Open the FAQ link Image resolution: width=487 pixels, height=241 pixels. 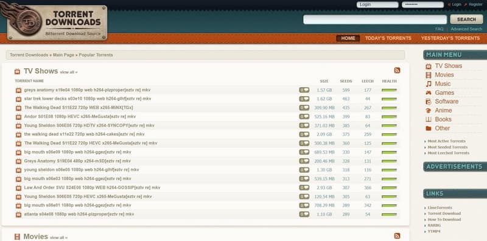pos(439,29)
